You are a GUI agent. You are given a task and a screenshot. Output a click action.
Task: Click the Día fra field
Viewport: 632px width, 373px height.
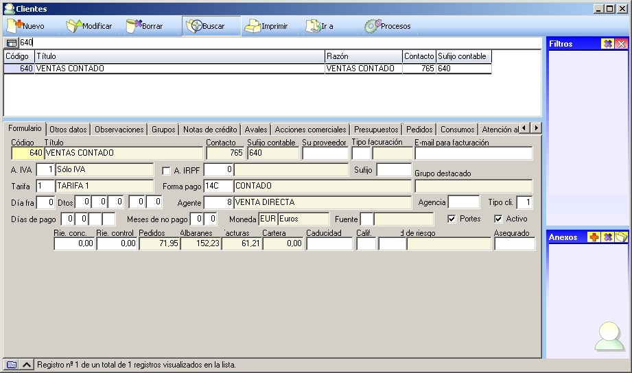[x=45, y=202]
